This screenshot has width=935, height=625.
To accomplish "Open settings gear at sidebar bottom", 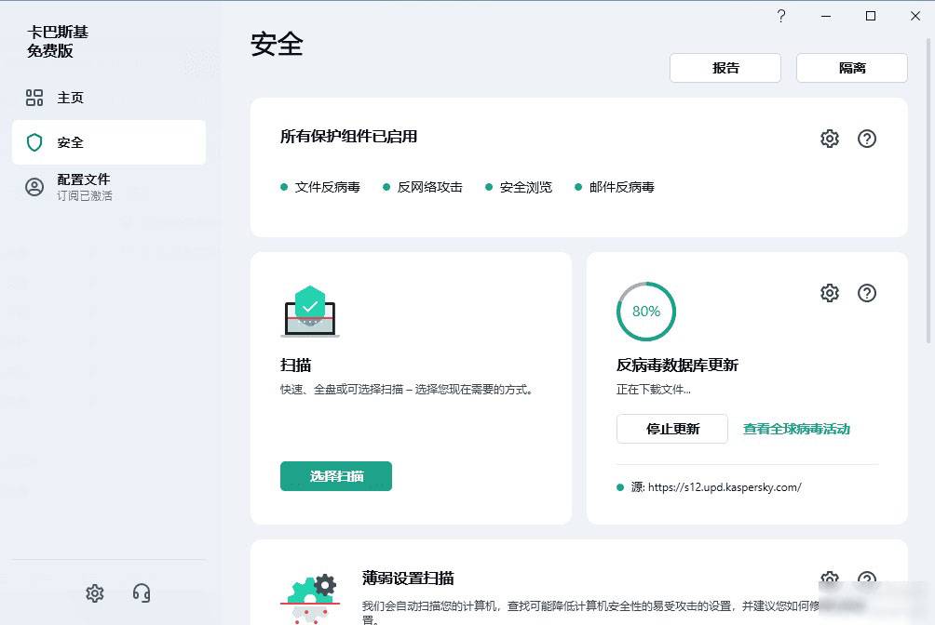I will point(95,592).
